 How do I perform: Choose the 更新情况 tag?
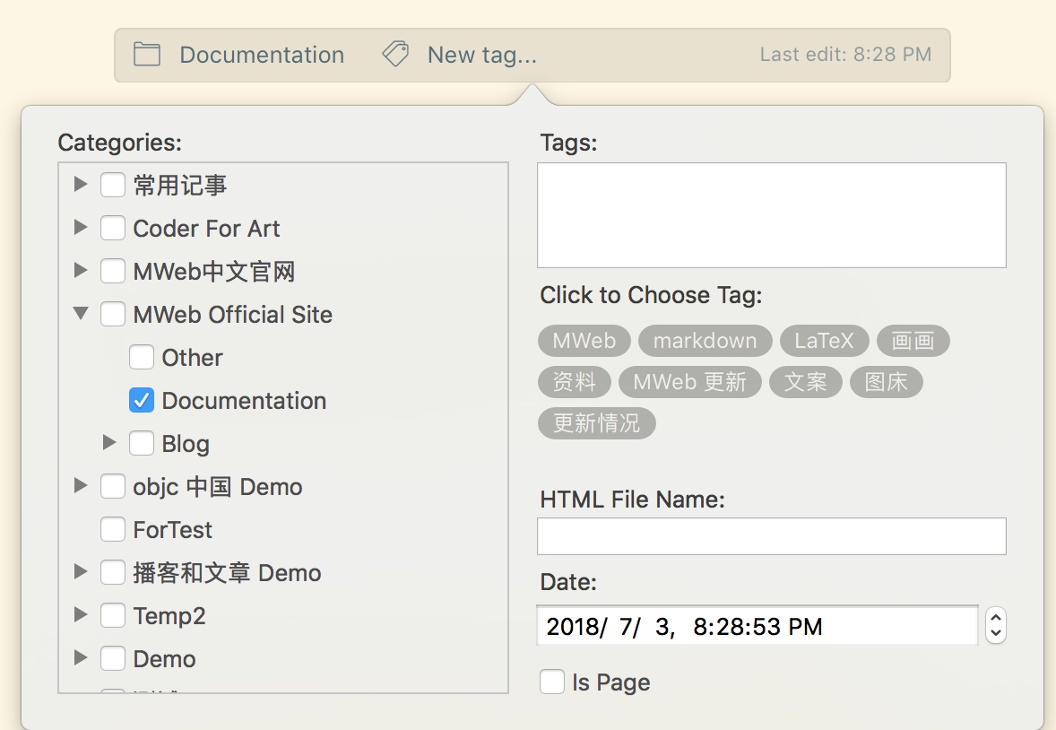pyautogui.click(x=597, y=423)
